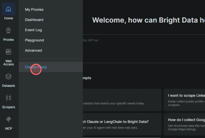Click the Proxies label in sidebar
205x138 pixels.
(x=8, y=40)
